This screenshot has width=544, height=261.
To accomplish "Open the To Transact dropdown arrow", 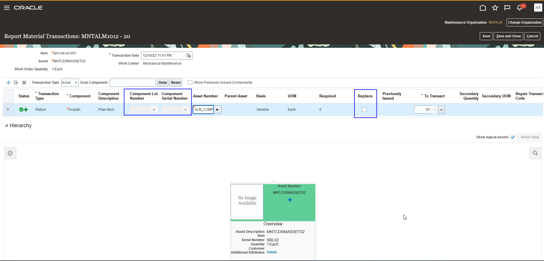I will click(x=441, y=110).
